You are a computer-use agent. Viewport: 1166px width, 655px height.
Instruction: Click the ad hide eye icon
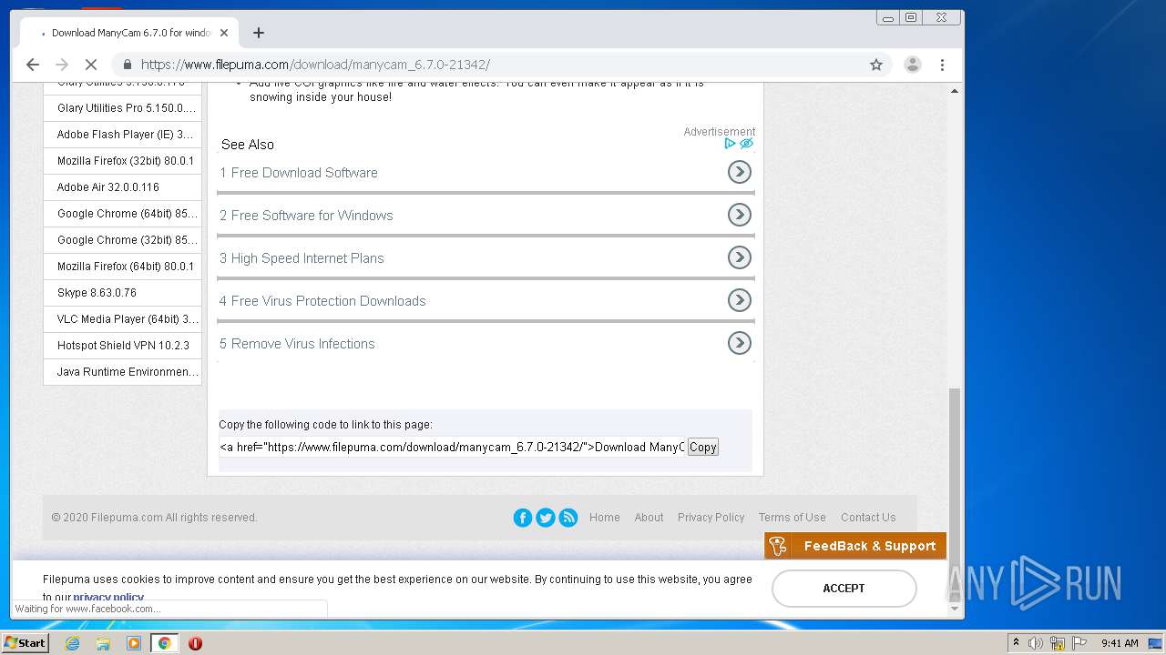[x=746, y=144]
